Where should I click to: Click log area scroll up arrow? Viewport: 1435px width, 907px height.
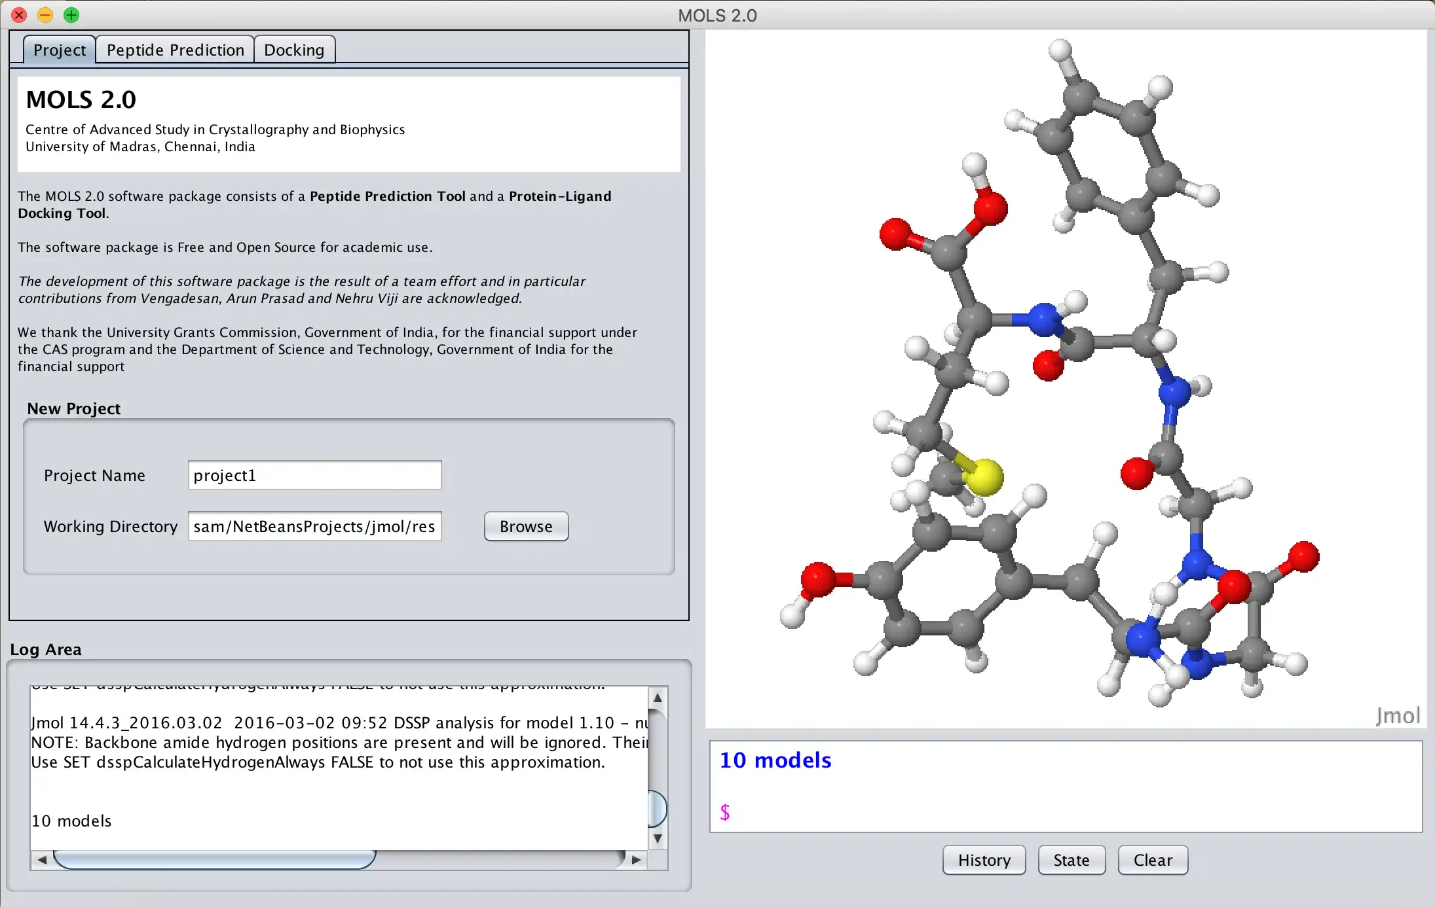[x=658, y=698]
